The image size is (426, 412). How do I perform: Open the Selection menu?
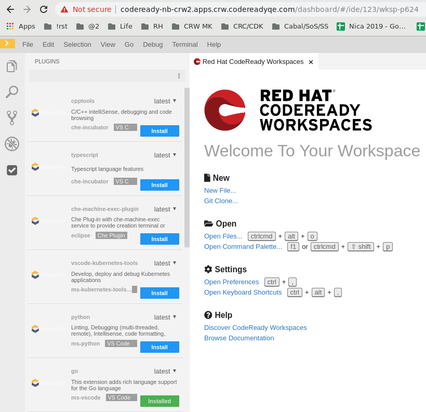coord(77,44)
